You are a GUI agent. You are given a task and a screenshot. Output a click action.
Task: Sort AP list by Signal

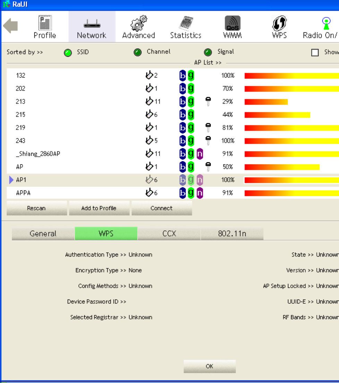point(208,52)
